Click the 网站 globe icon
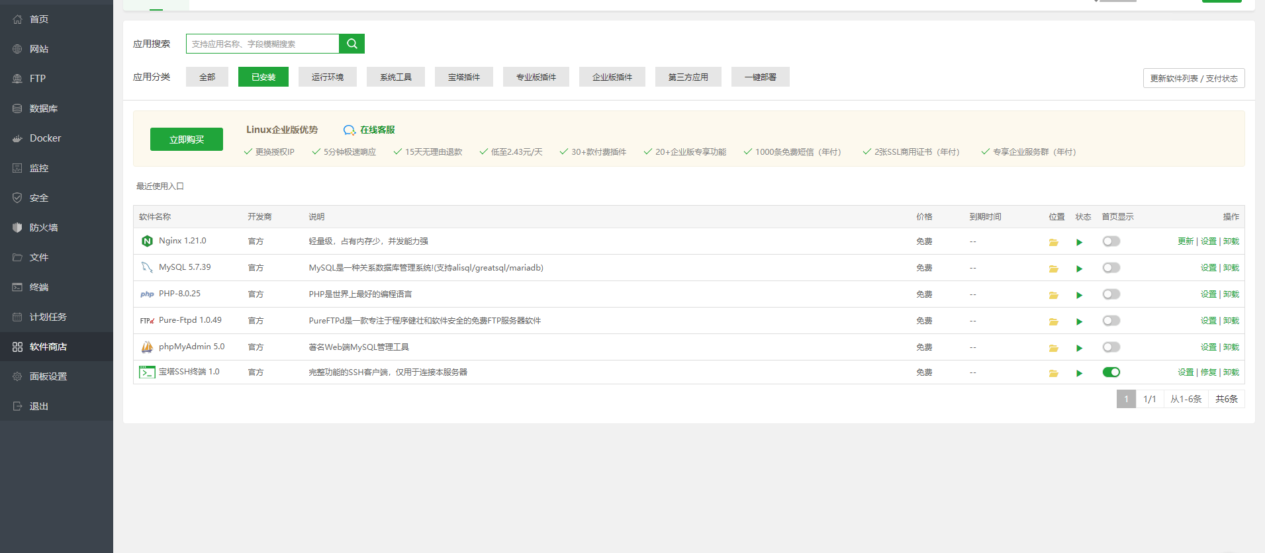Viewport: 1265px width, 553px height. (17, 49)
